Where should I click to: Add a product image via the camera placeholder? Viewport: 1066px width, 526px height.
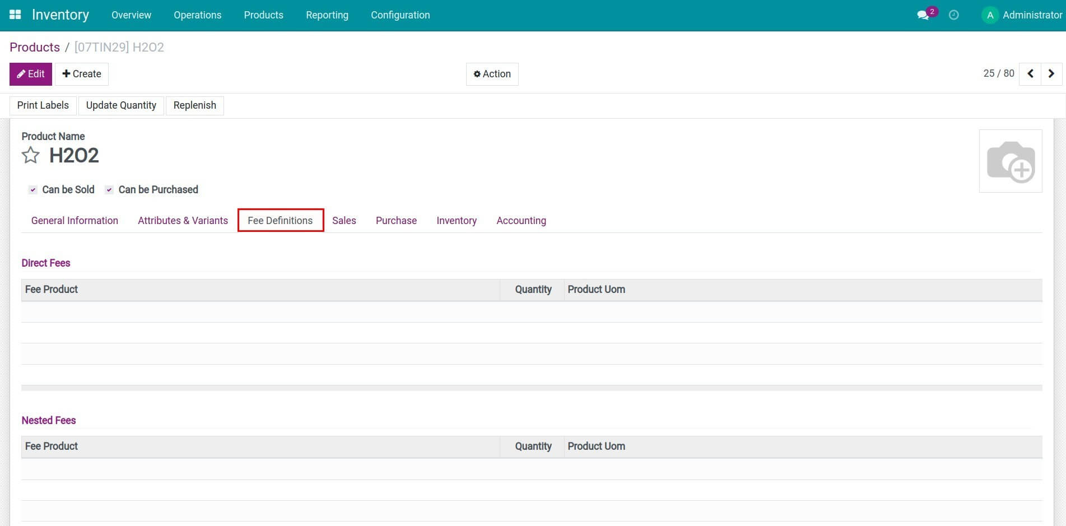point(1011,161)
